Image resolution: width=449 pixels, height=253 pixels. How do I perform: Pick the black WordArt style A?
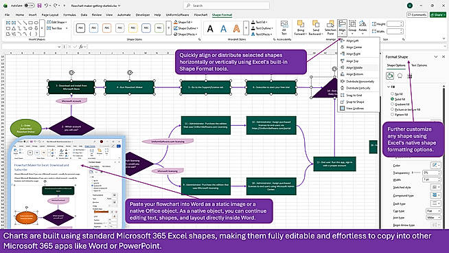[210, 28]
